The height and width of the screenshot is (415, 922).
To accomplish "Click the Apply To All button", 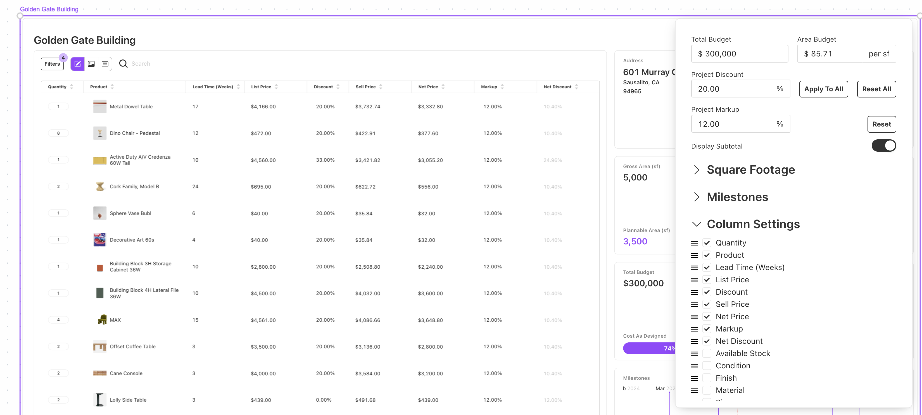I will point(823,89).
